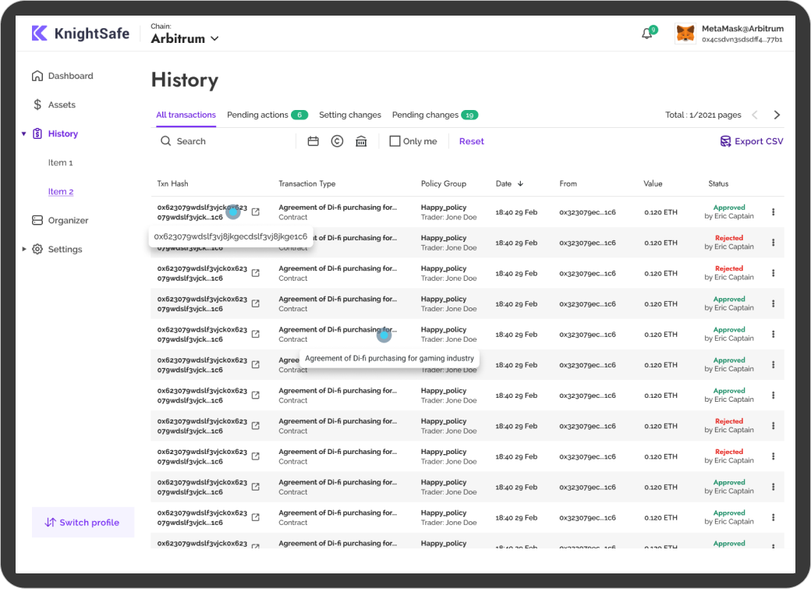Open the Arbitrum chain dropdown

click(185, 38)
